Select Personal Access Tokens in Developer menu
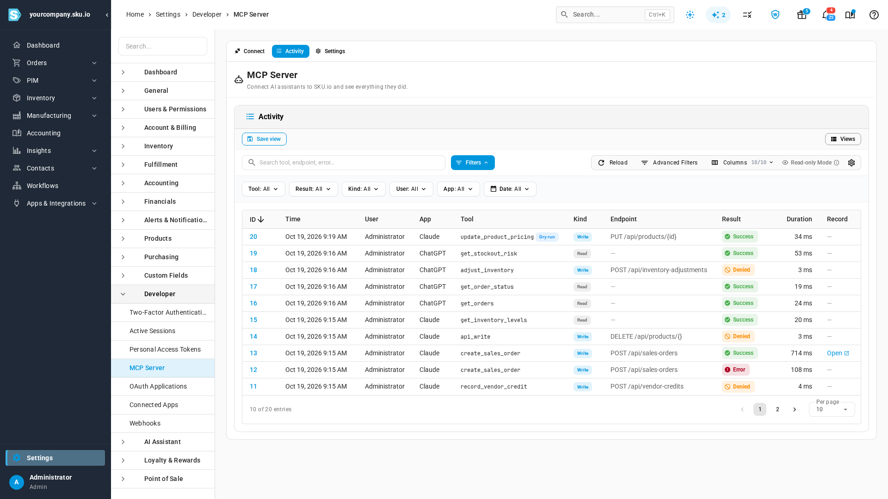This screenshot has width=888, height=499. (x=163, y=350)
